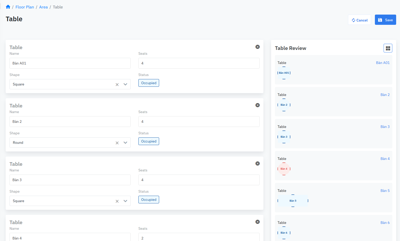Clear the Square shape for Bàn A01

(117, 84)
